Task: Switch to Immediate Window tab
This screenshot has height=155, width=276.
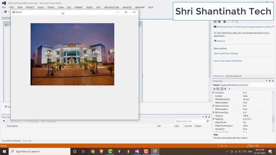Action: pos(11,141)
